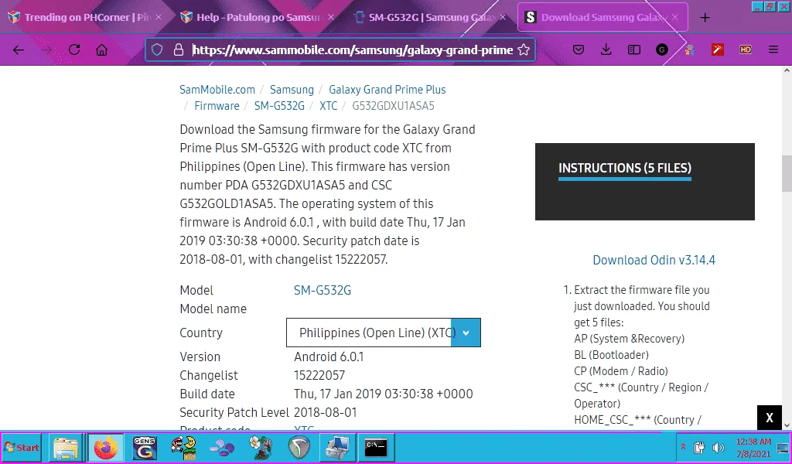Open Firmware breadcrumb link
The height and width of the screenshot is (464, 792).
pyautogui.click(x=217, y=105)
